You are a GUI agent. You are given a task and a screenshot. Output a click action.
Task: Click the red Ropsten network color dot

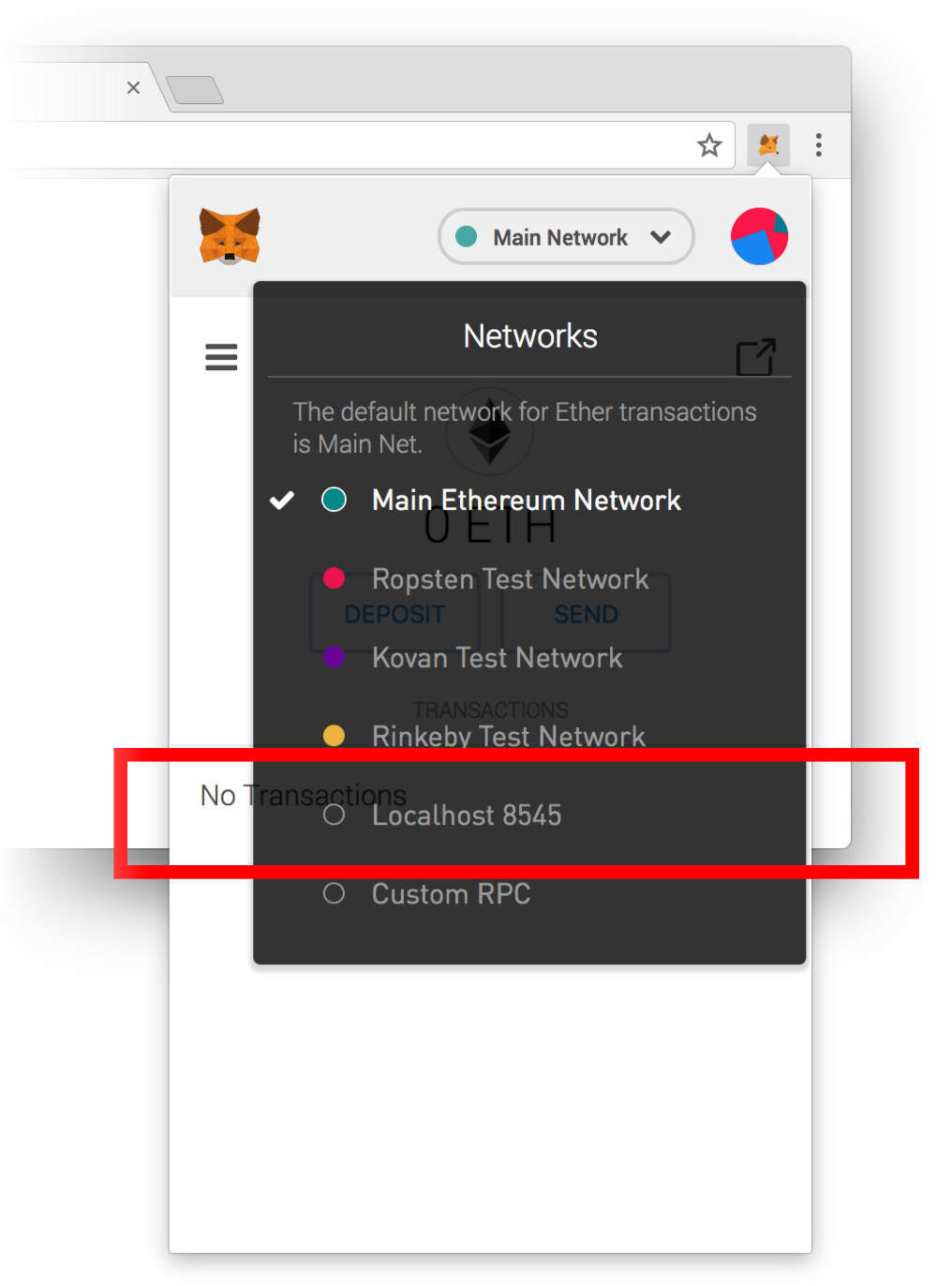(334, 578)
